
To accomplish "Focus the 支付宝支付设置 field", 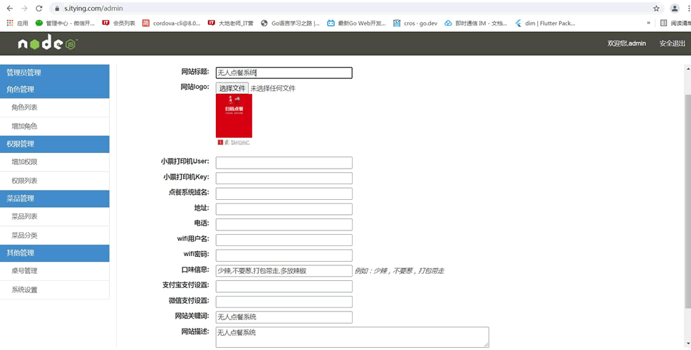I will 284,286.
